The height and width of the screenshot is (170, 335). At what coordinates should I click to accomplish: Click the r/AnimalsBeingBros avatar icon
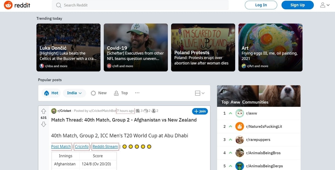coord(240,153)
